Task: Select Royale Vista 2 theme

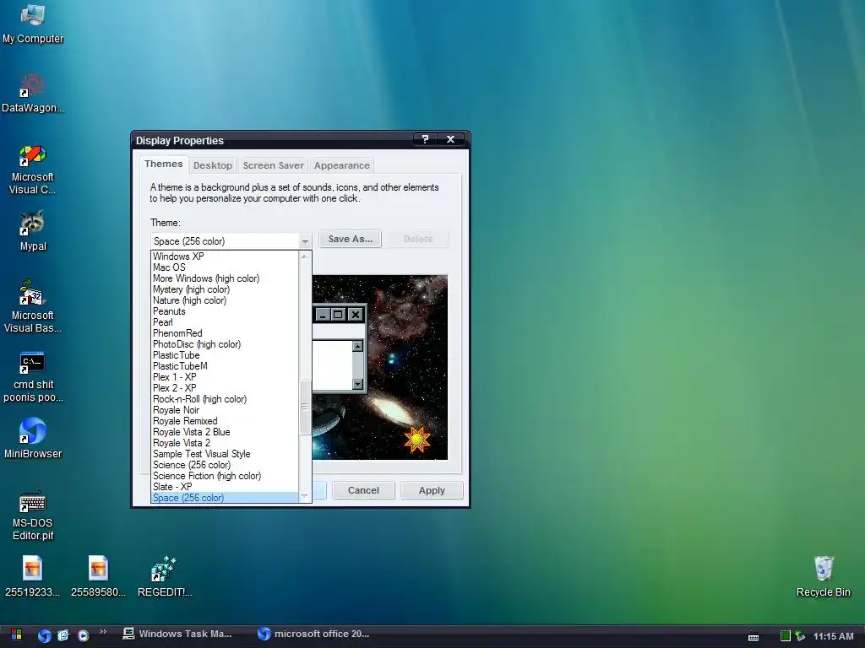Action: (225, 443)
